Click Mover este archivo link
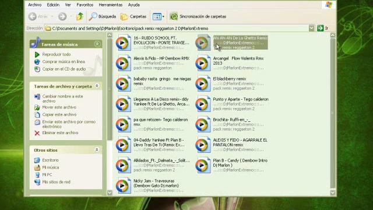This screenshot has width=373, height=210. tap(59, 107)
